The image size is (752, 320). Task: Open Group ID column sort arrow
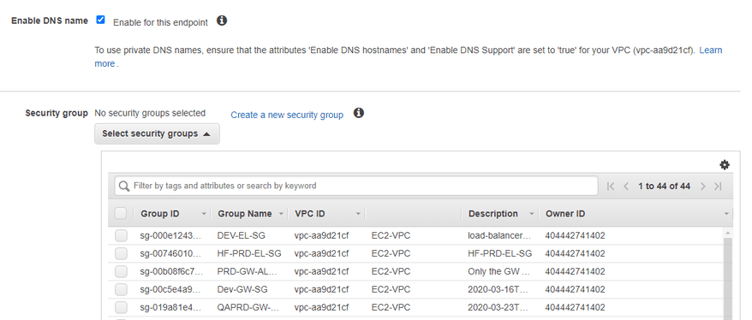coord(204,214)
